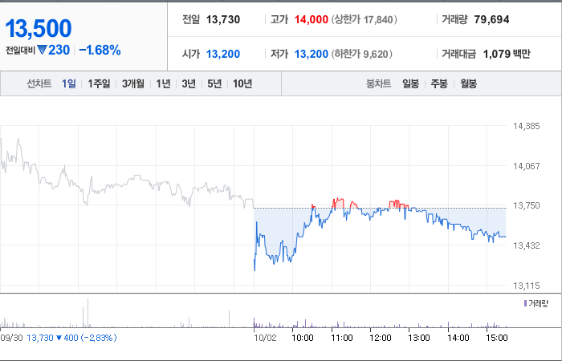Click the 선차트 label
This screenshot has width=562, height=361.
pyautogui.click(x=39, y=83)
